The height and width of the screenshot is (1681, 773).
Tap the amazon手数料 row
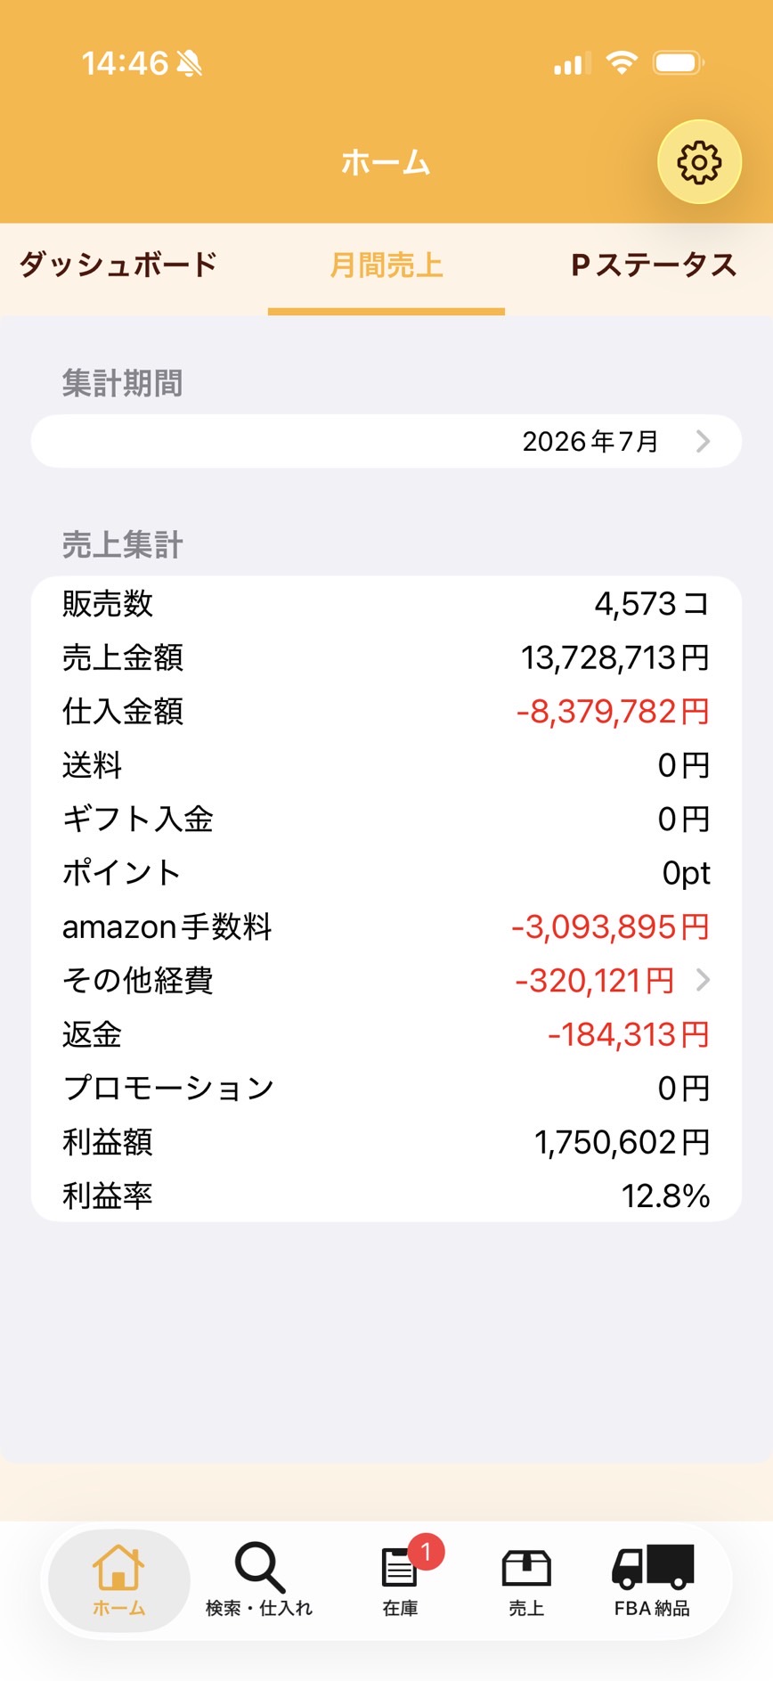(x=386, y=926)
